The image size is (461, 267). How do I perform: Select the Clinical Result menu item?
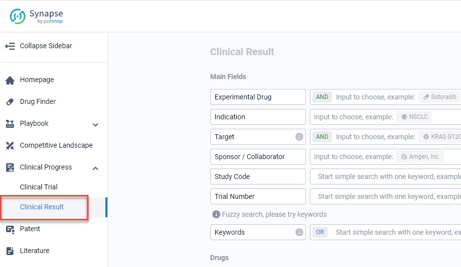click(42, 207)
